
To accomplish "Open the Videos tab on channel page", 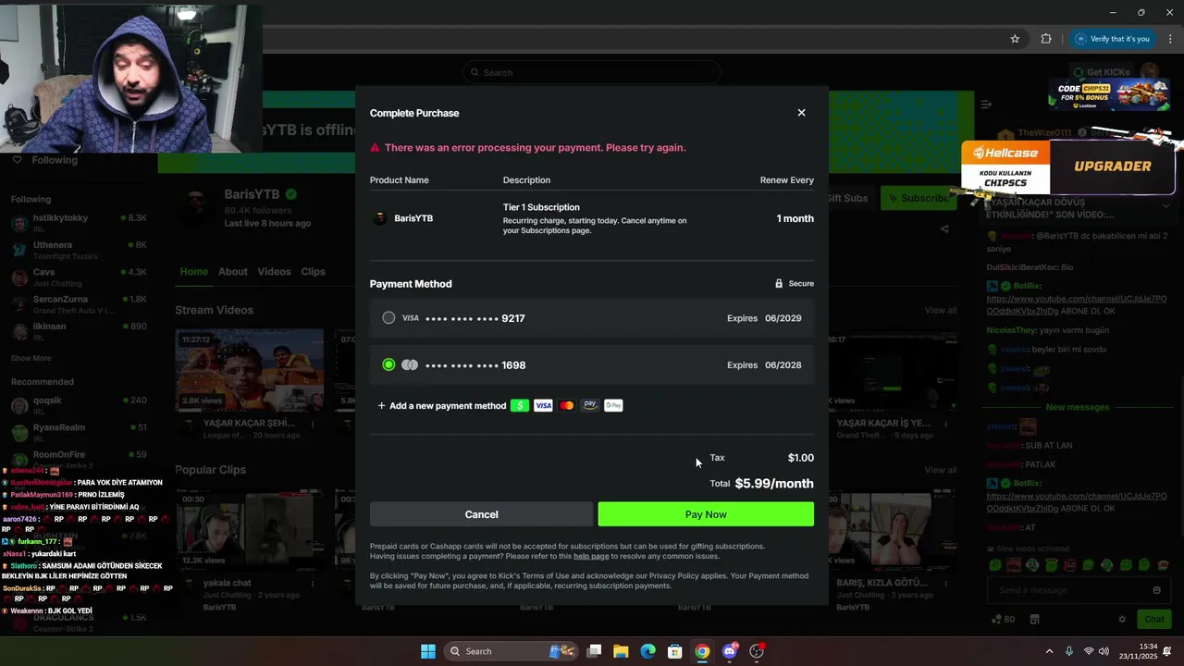I will coord(274,272).
